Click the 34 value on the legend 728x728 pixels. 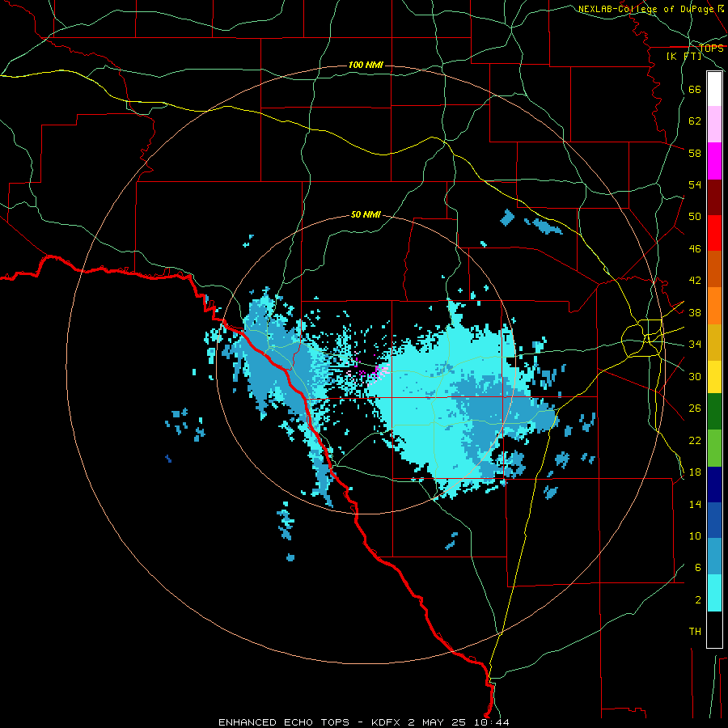(695, 345)
